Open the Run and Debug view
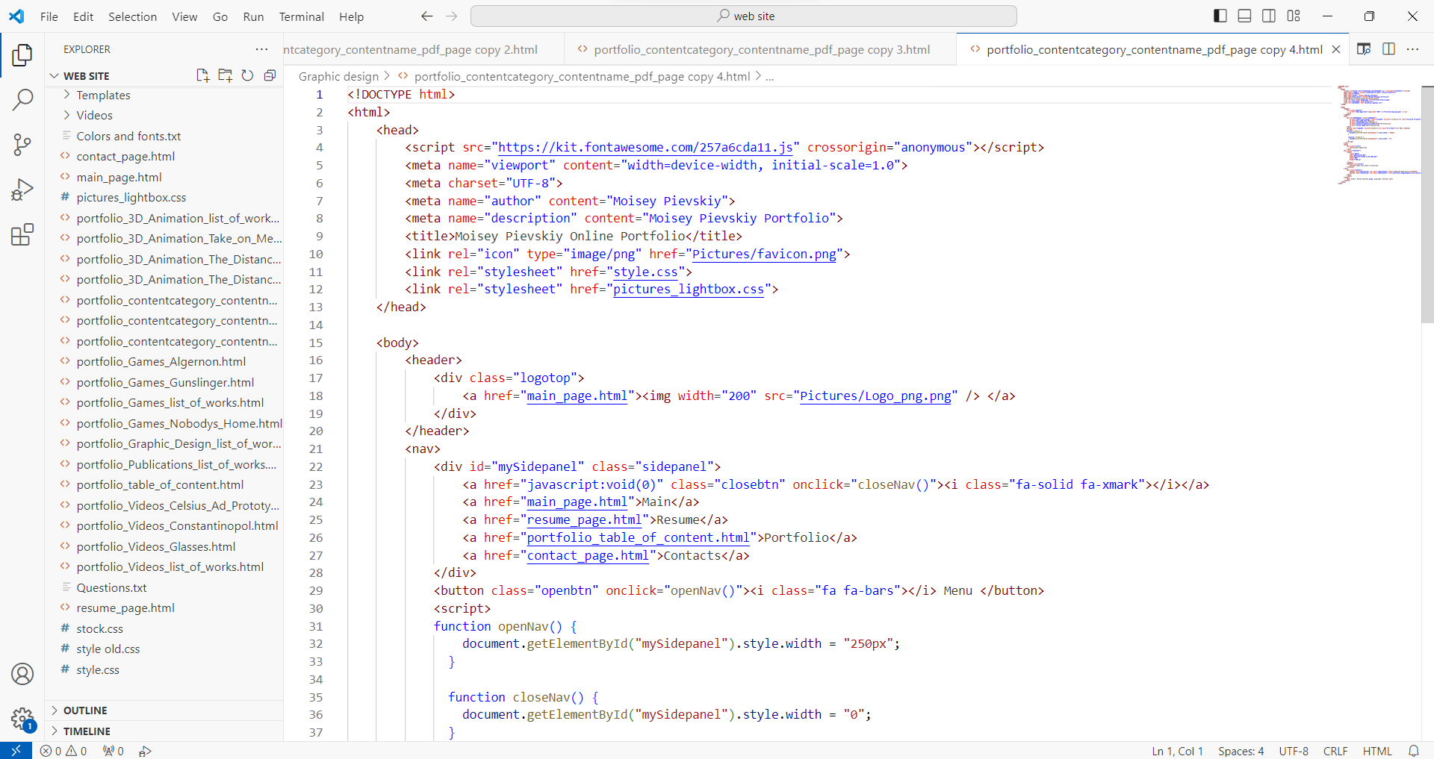 coord(22,190)
